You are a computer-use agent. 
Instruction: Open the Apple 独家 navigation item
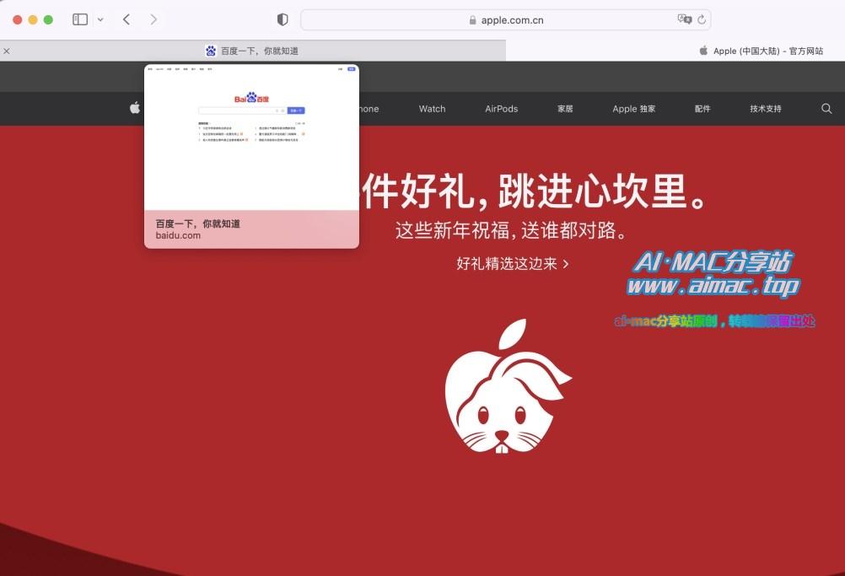[x=634, y=109]
